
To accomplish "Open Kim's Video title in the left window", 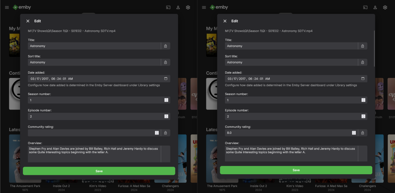I will coord(97,186).
